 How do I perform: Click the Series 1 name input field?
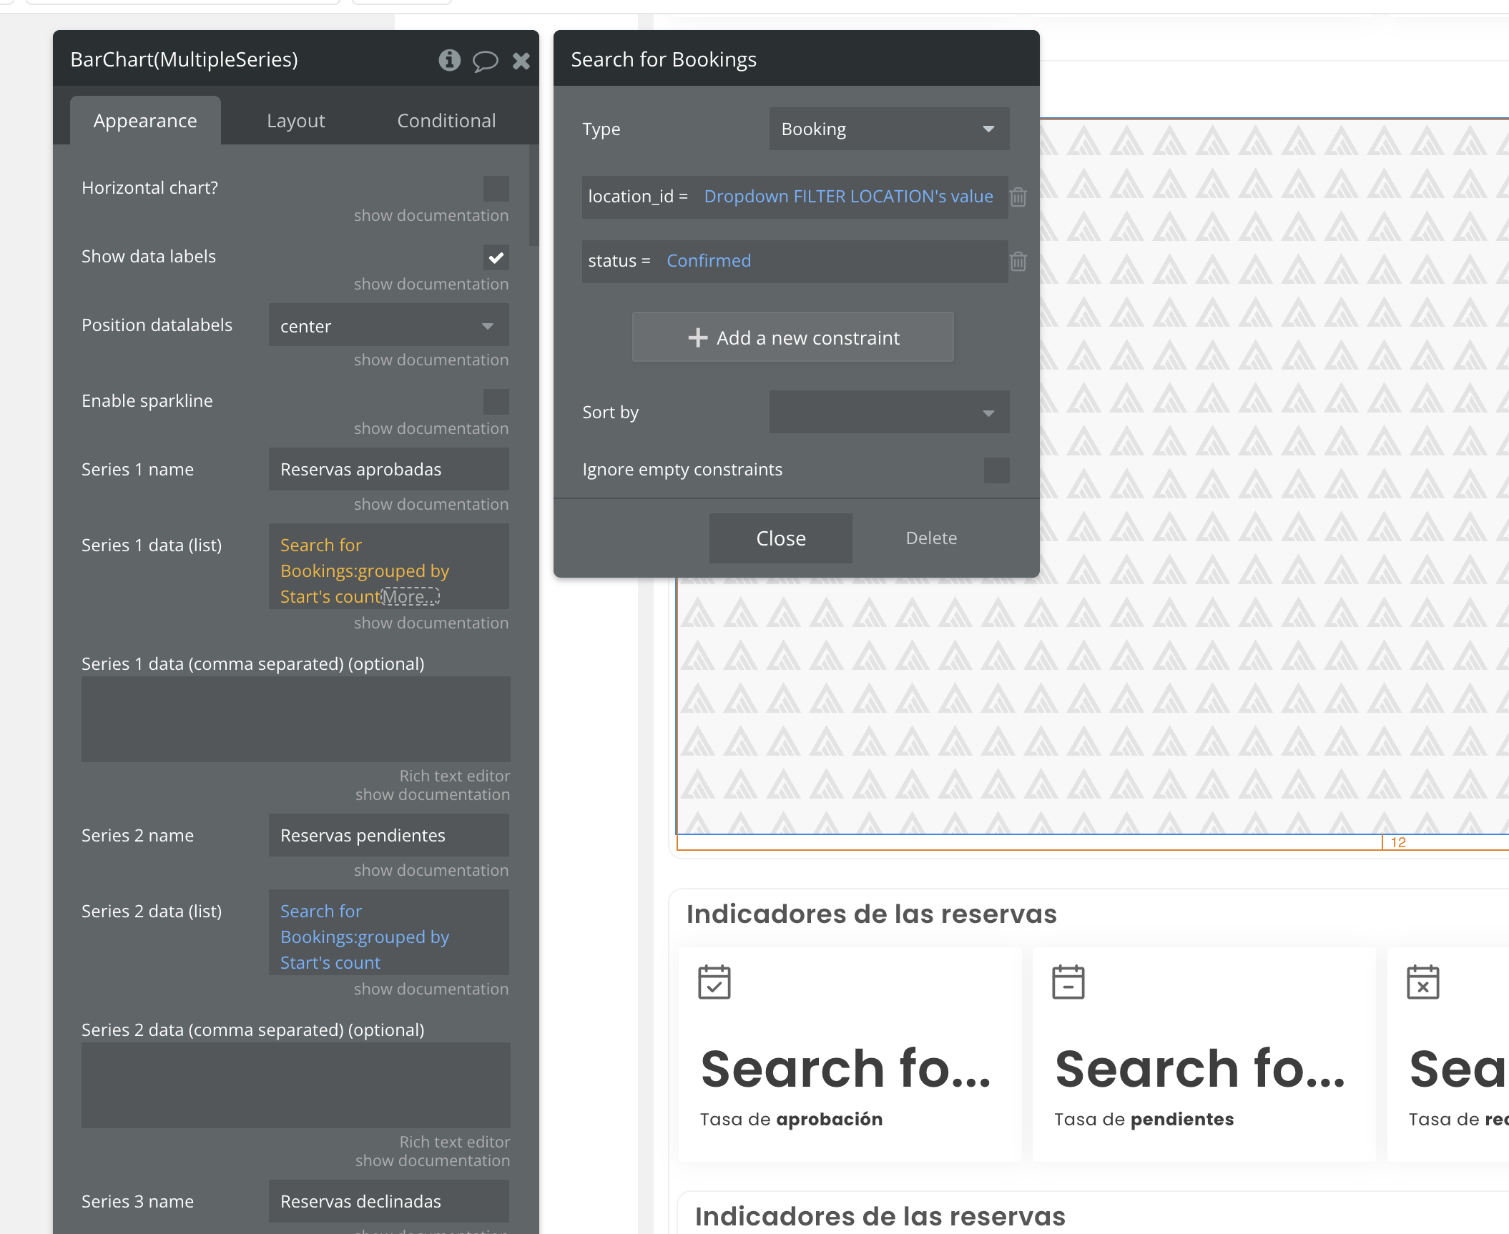(388, 469)
